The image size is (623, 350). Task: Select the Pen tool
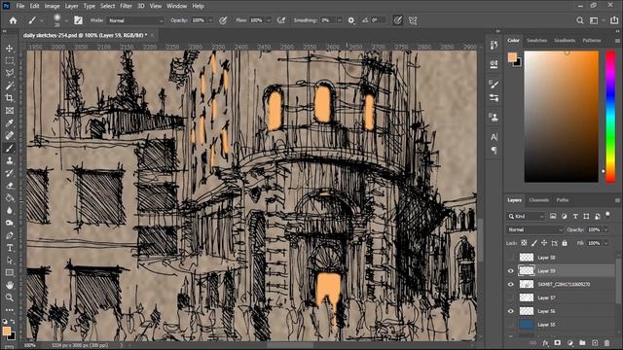(x=10, y=235)
